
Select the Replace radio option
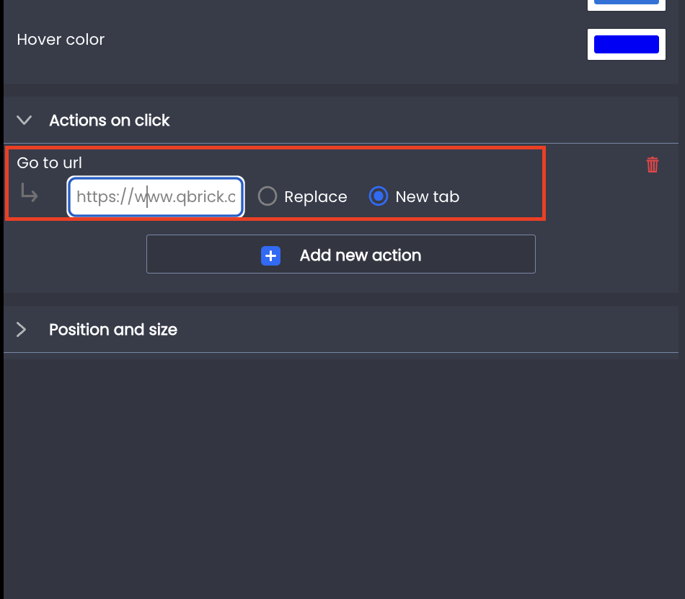[x=268, y=196]
